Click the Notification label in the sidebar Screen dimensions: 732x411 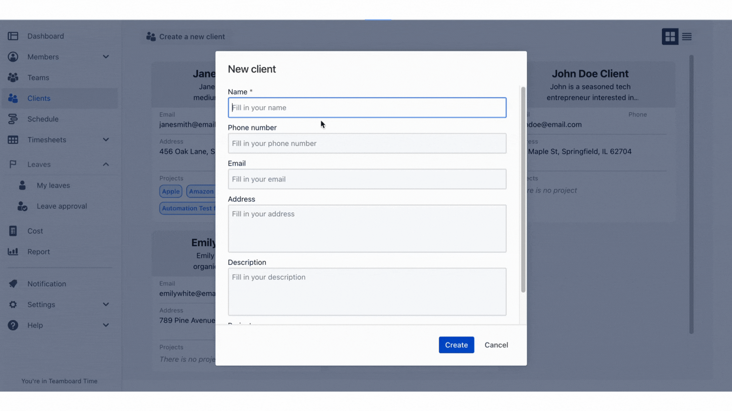(47, 284)
